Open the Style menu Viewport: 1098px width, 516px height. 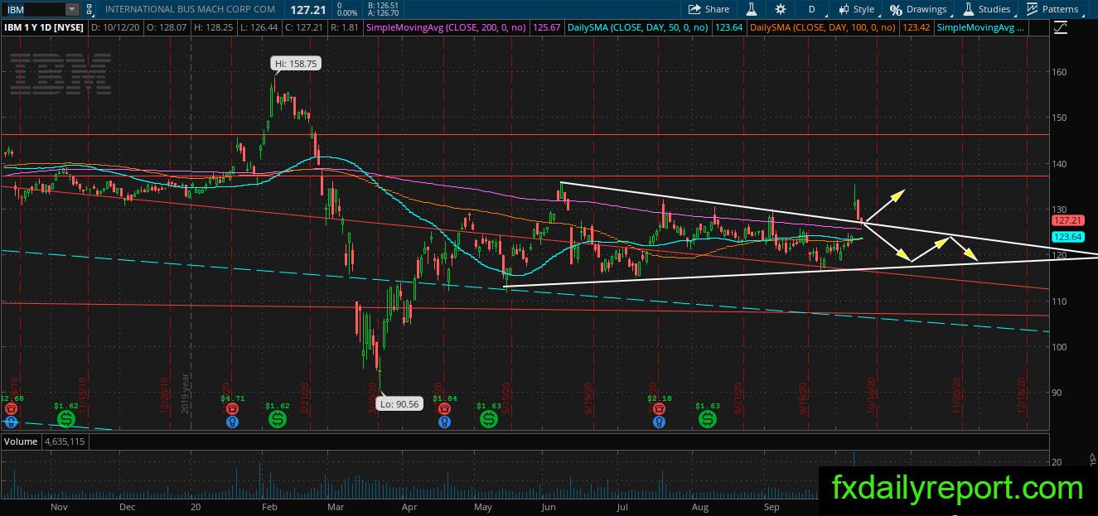click(856, 9)
